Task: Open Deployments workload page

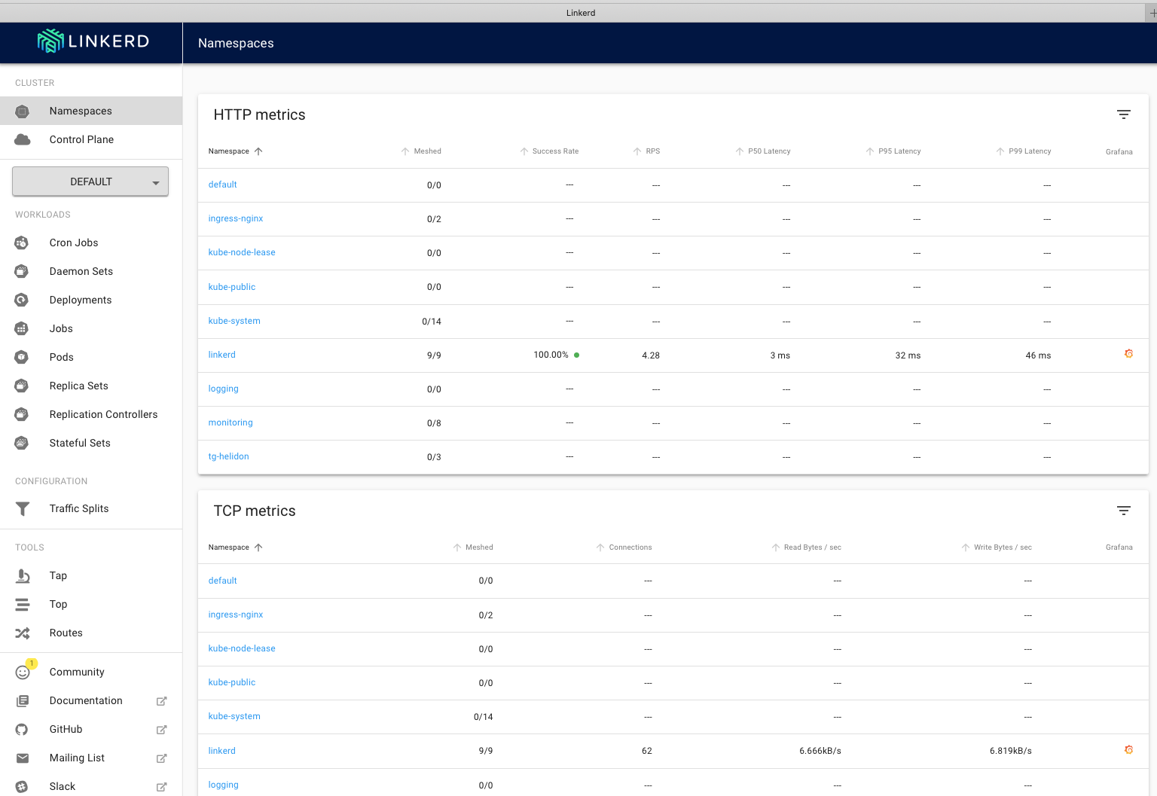Action: pos(91,300)
